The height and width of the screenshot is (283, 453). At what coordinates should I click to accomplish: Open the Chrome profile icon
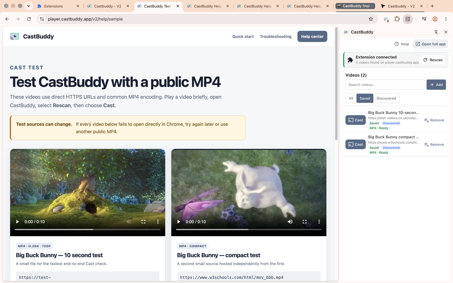(x=435, y=19)
